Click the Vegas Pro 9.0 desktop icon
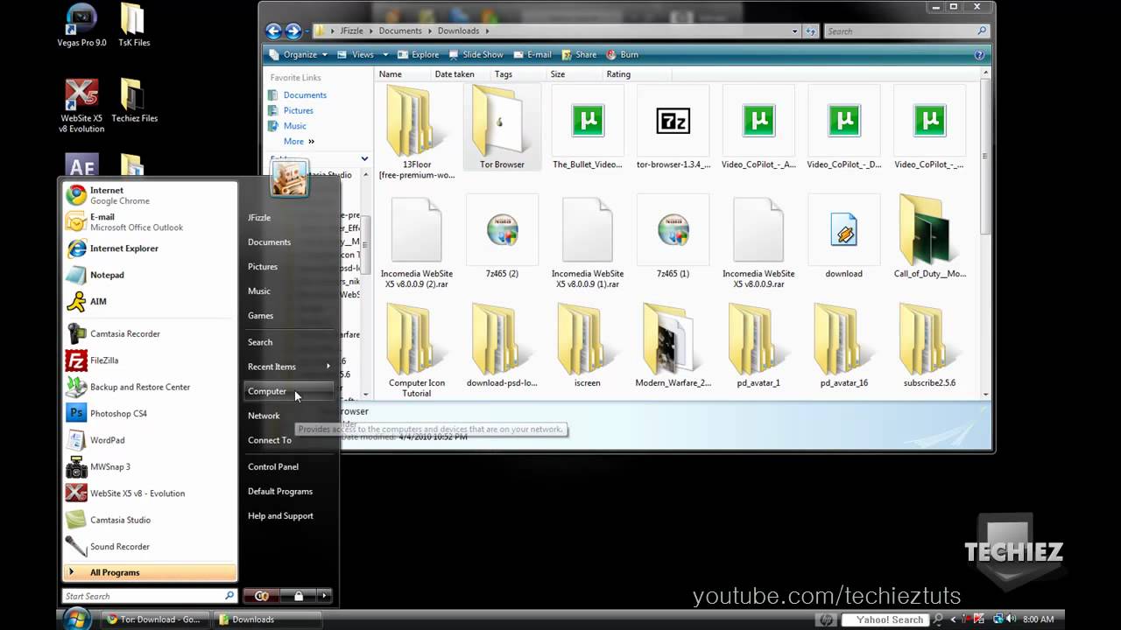Viewport: 1121px width, 630px height. [81, 26]
